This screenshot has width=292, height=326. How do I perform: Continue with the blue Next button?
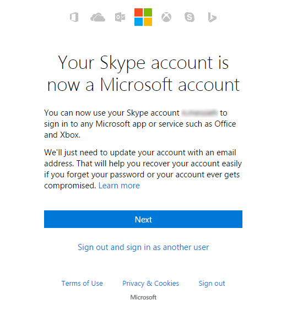pyautogui.click(x=143, y=219)
